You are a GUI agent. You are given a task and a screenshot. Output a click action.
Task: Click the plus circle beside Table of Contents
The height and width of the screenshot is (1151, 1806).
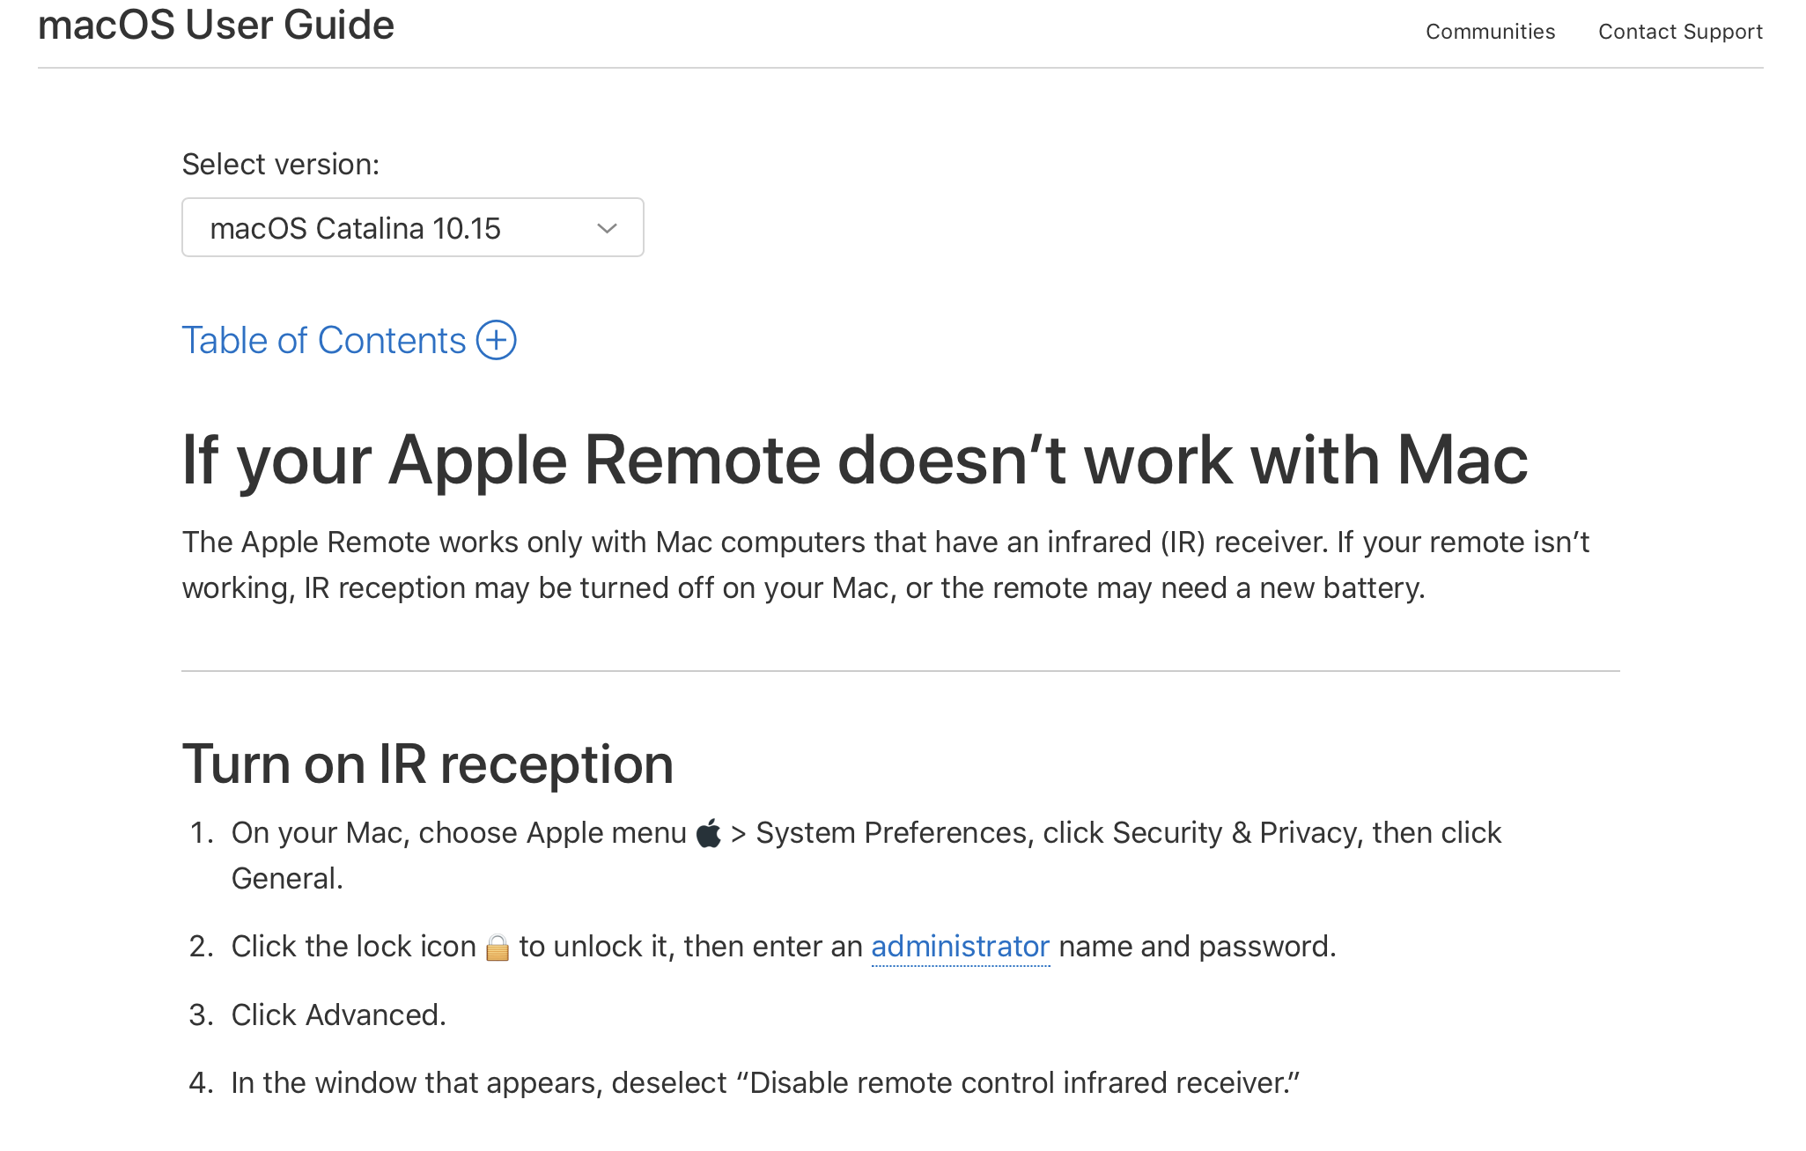click(497, 340)
